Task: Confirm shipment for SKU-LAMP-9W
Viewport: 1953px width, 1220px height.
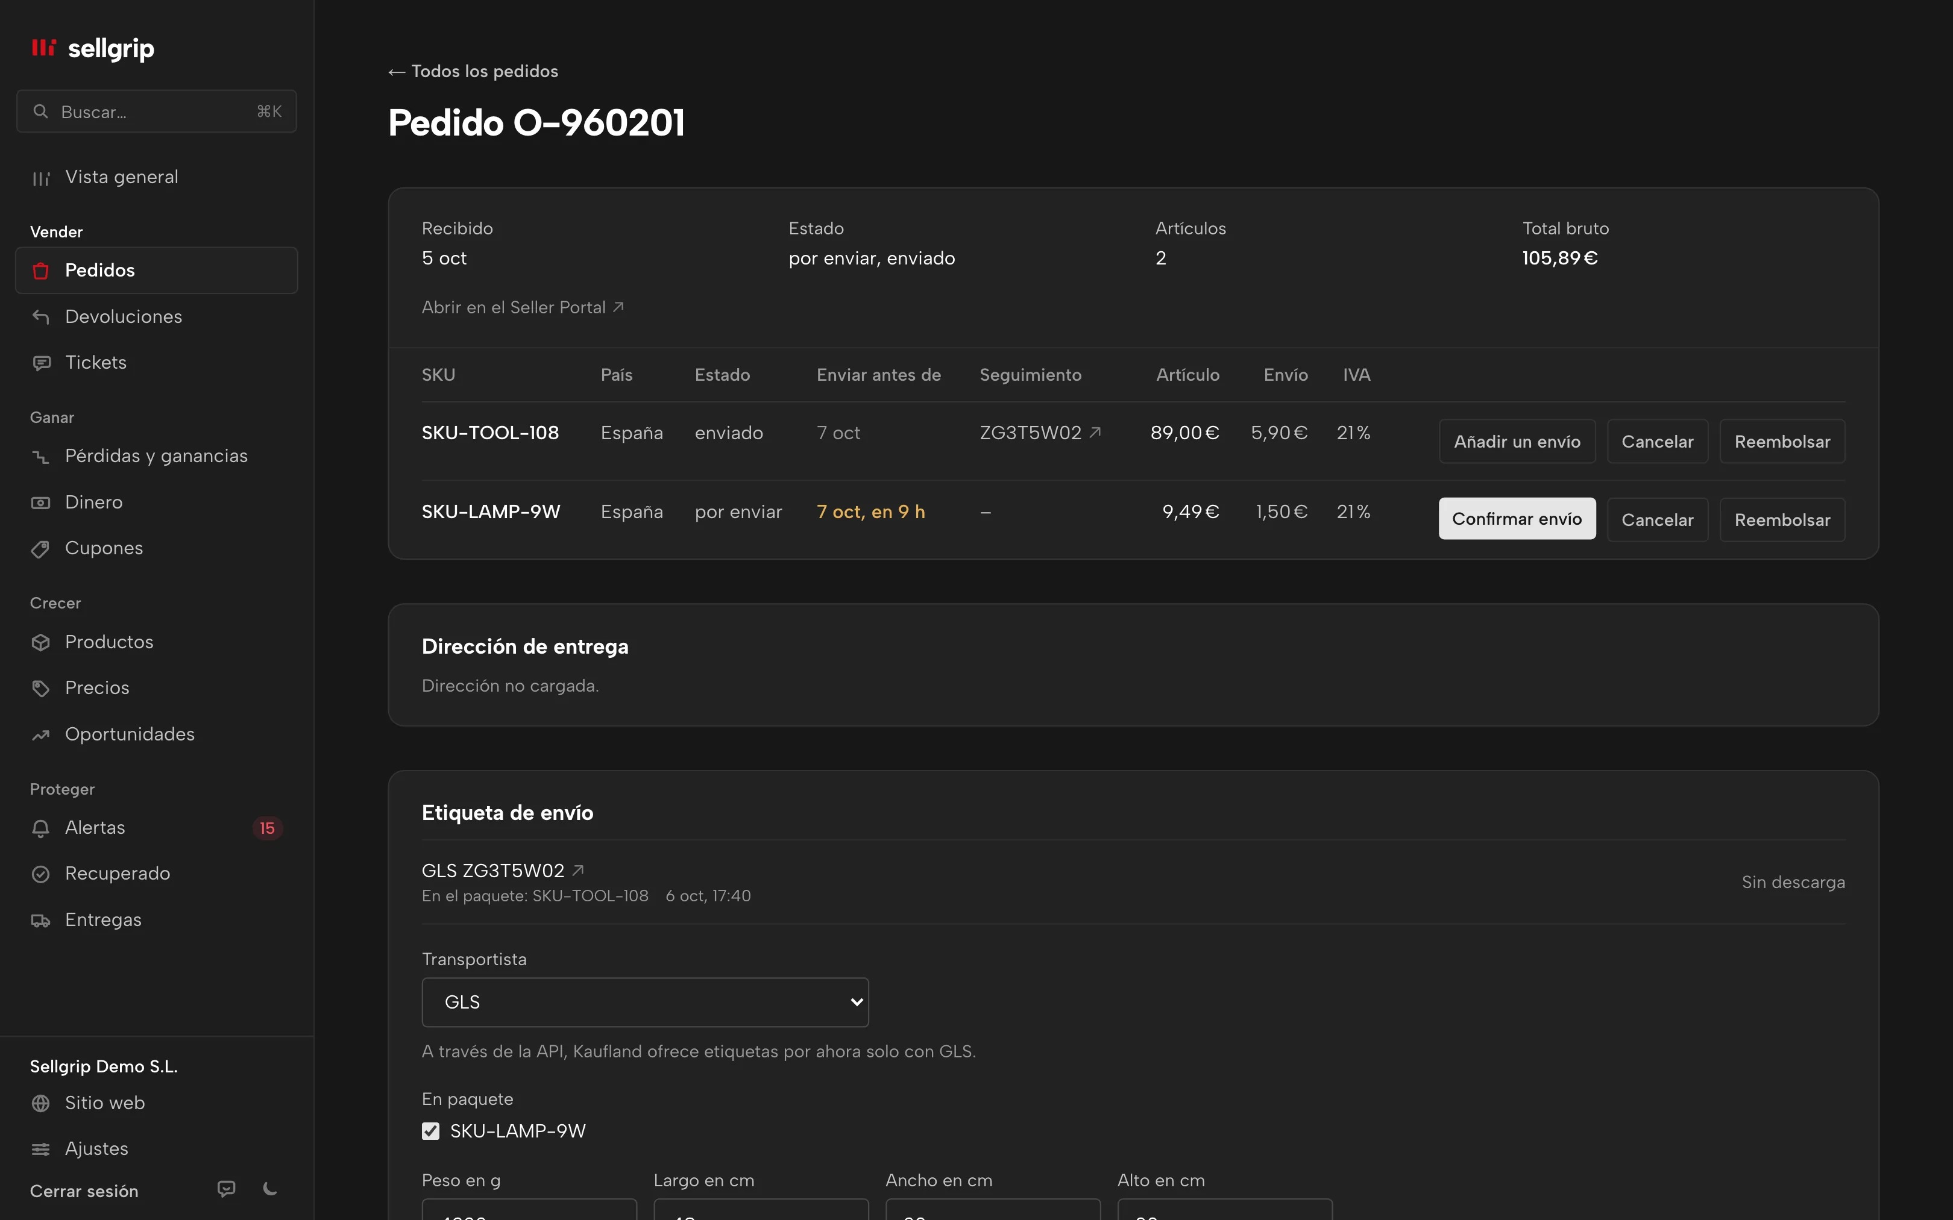Action: [1517, 519]
